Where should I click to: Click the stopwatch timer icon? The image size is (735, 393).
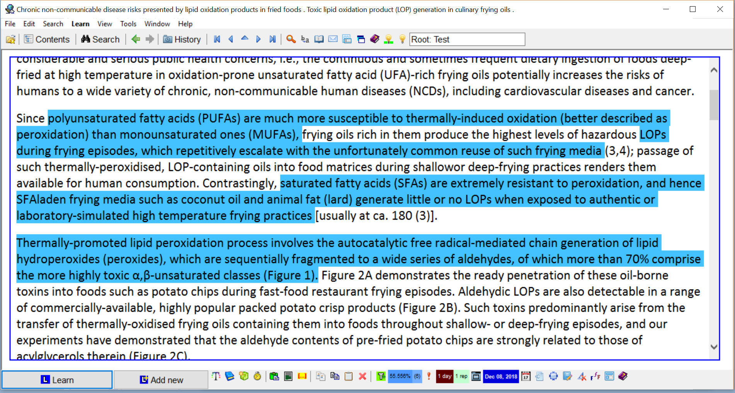click(x=257, y=376)
